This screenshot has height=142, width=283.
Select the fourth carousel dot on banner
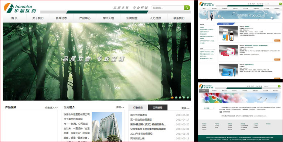(184, 97)
